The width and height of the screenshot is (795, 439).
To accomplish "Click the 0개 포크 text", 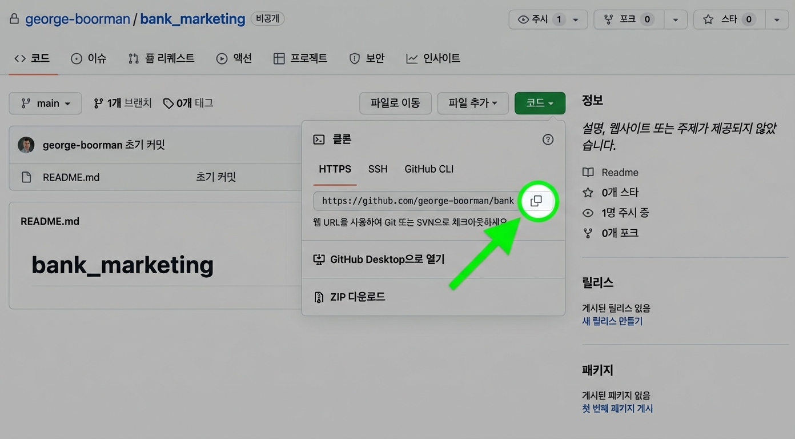I will [x=620, y=233].
